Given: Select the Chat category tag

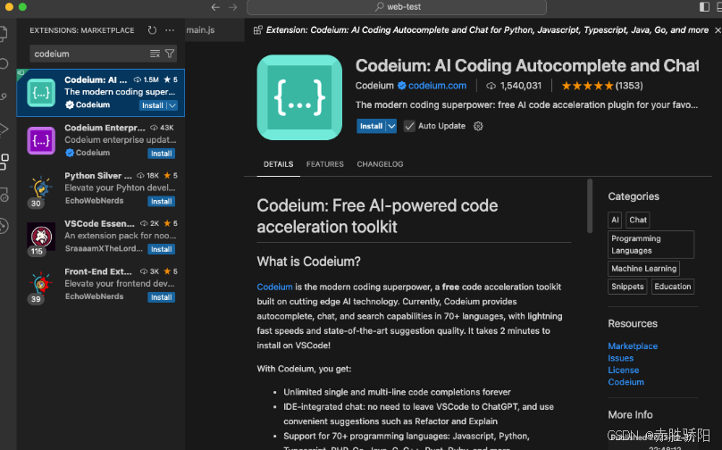Looking at the screenshot, I should (x=638, y=220).
